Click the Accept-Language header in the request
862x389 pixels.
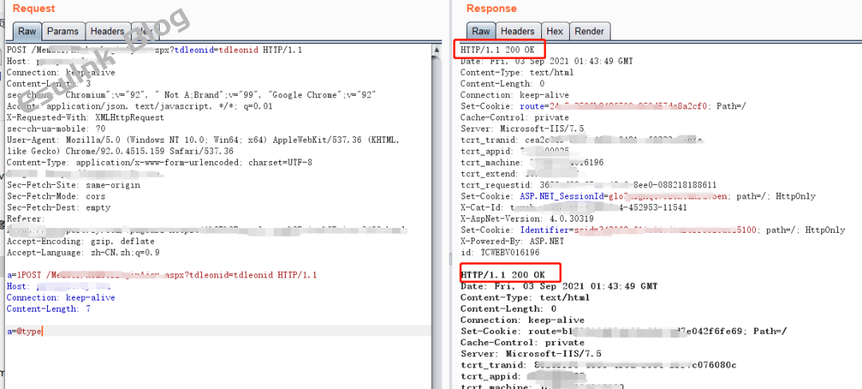point(83,253)
